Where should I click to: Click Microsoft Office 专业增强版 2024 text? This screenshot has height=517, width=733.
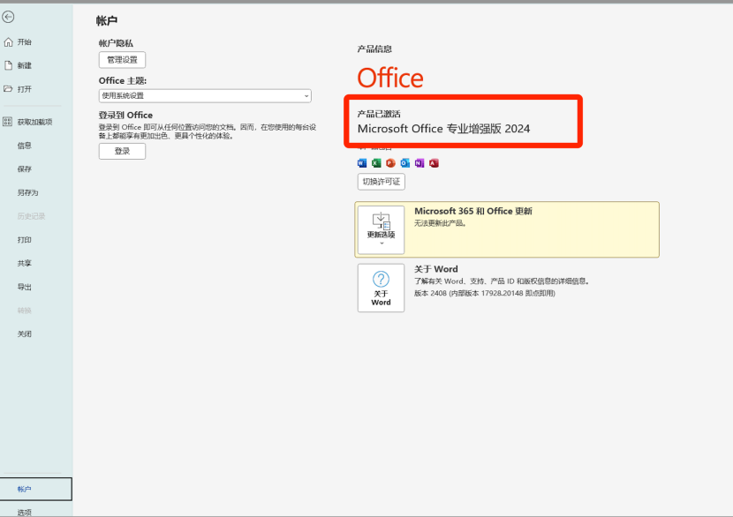click(443, 129)
